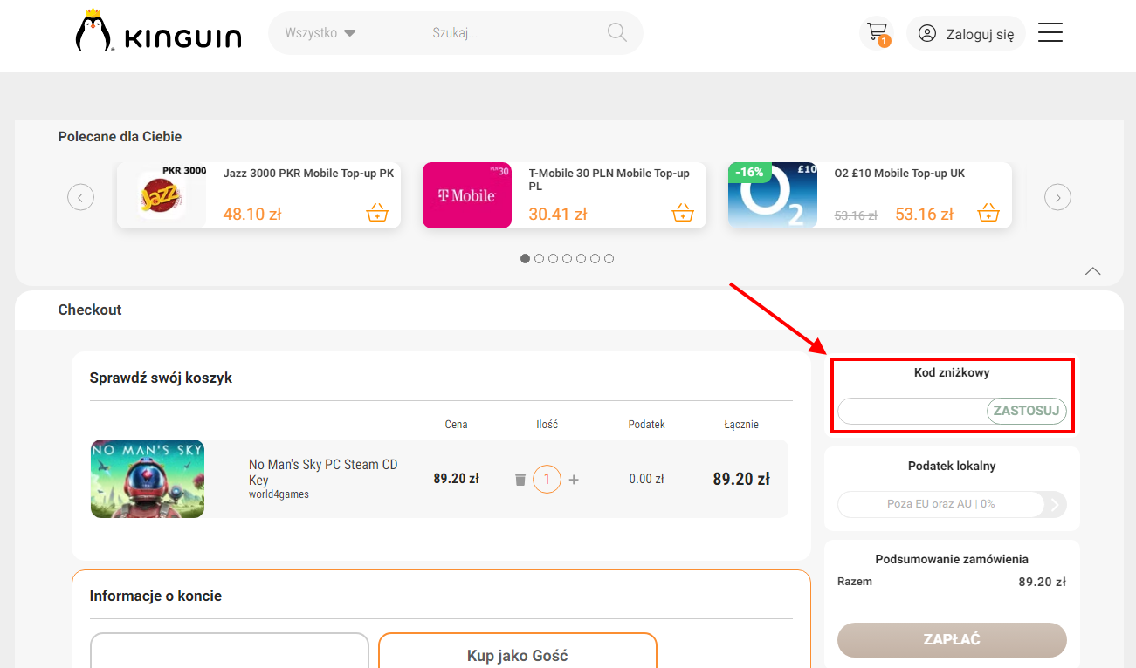The height and width of the screenshot is (668, 1136).
Task: Increase No Man's Sky quantity
Action: tap(574, 480)
